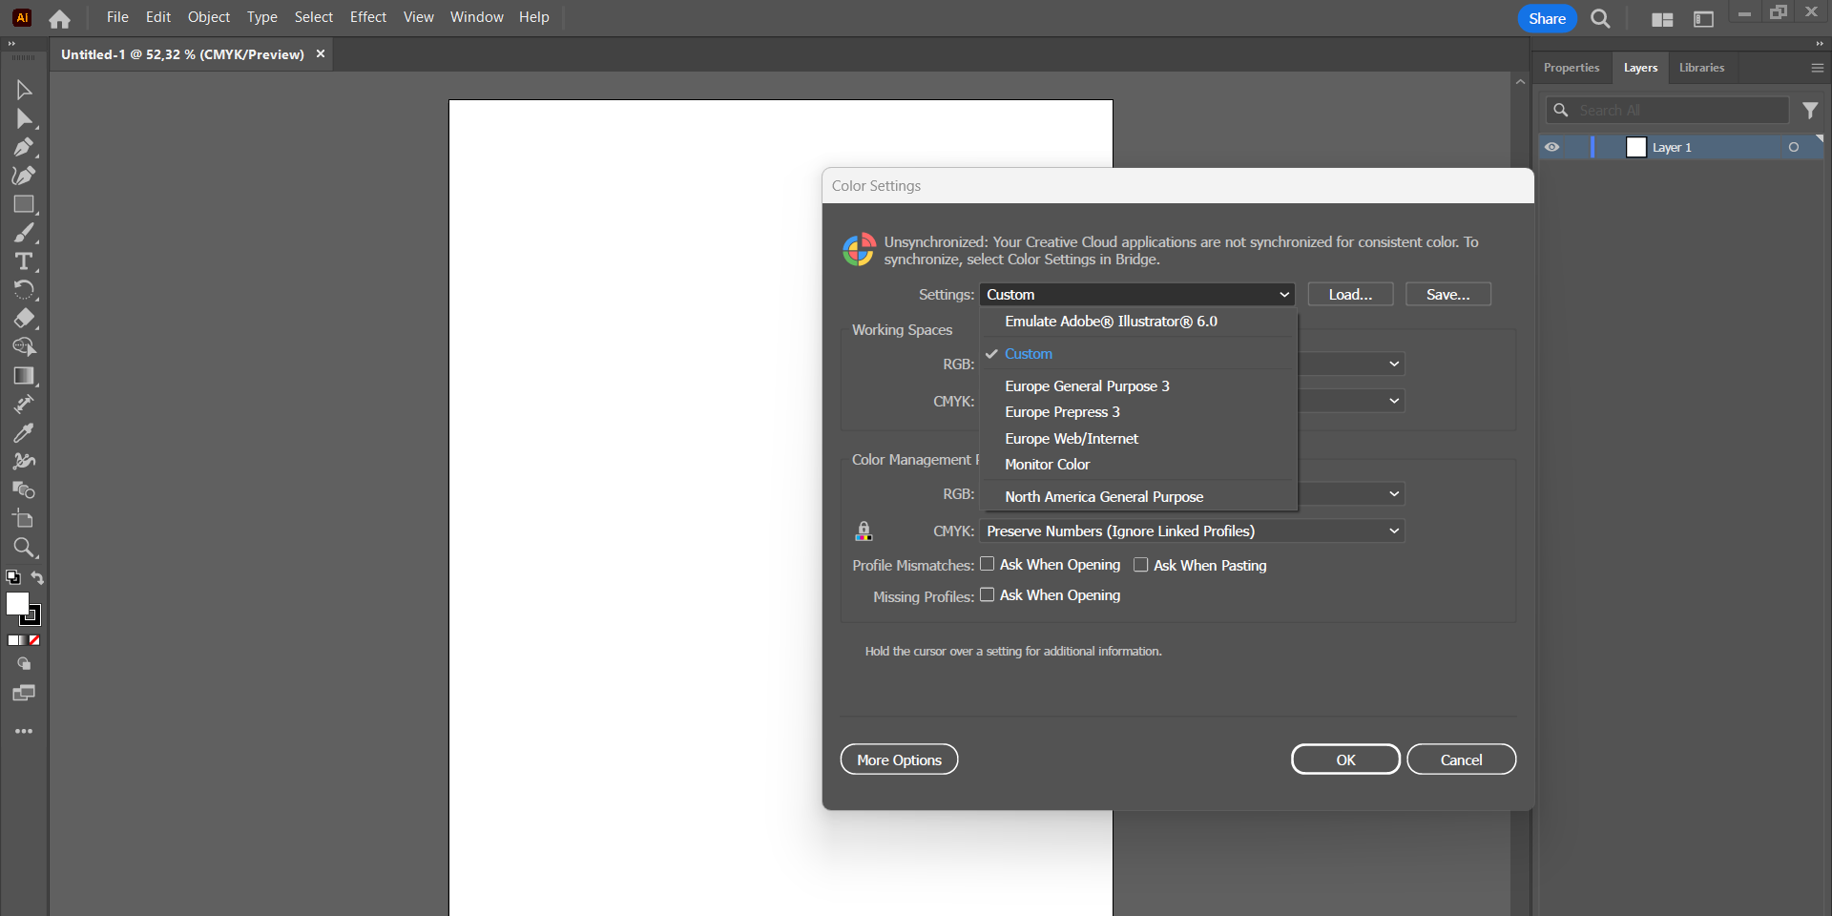
Task: Click the Load... button
Action: click(x=1350, y=295)
